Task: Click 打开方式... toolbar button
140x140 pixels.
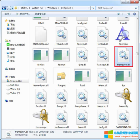Action: [23, 14]
